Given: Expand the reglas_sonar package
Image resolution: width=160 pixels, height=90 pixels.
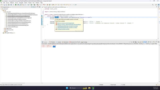Looking at the screenshot, I should [x=4, y=28].
